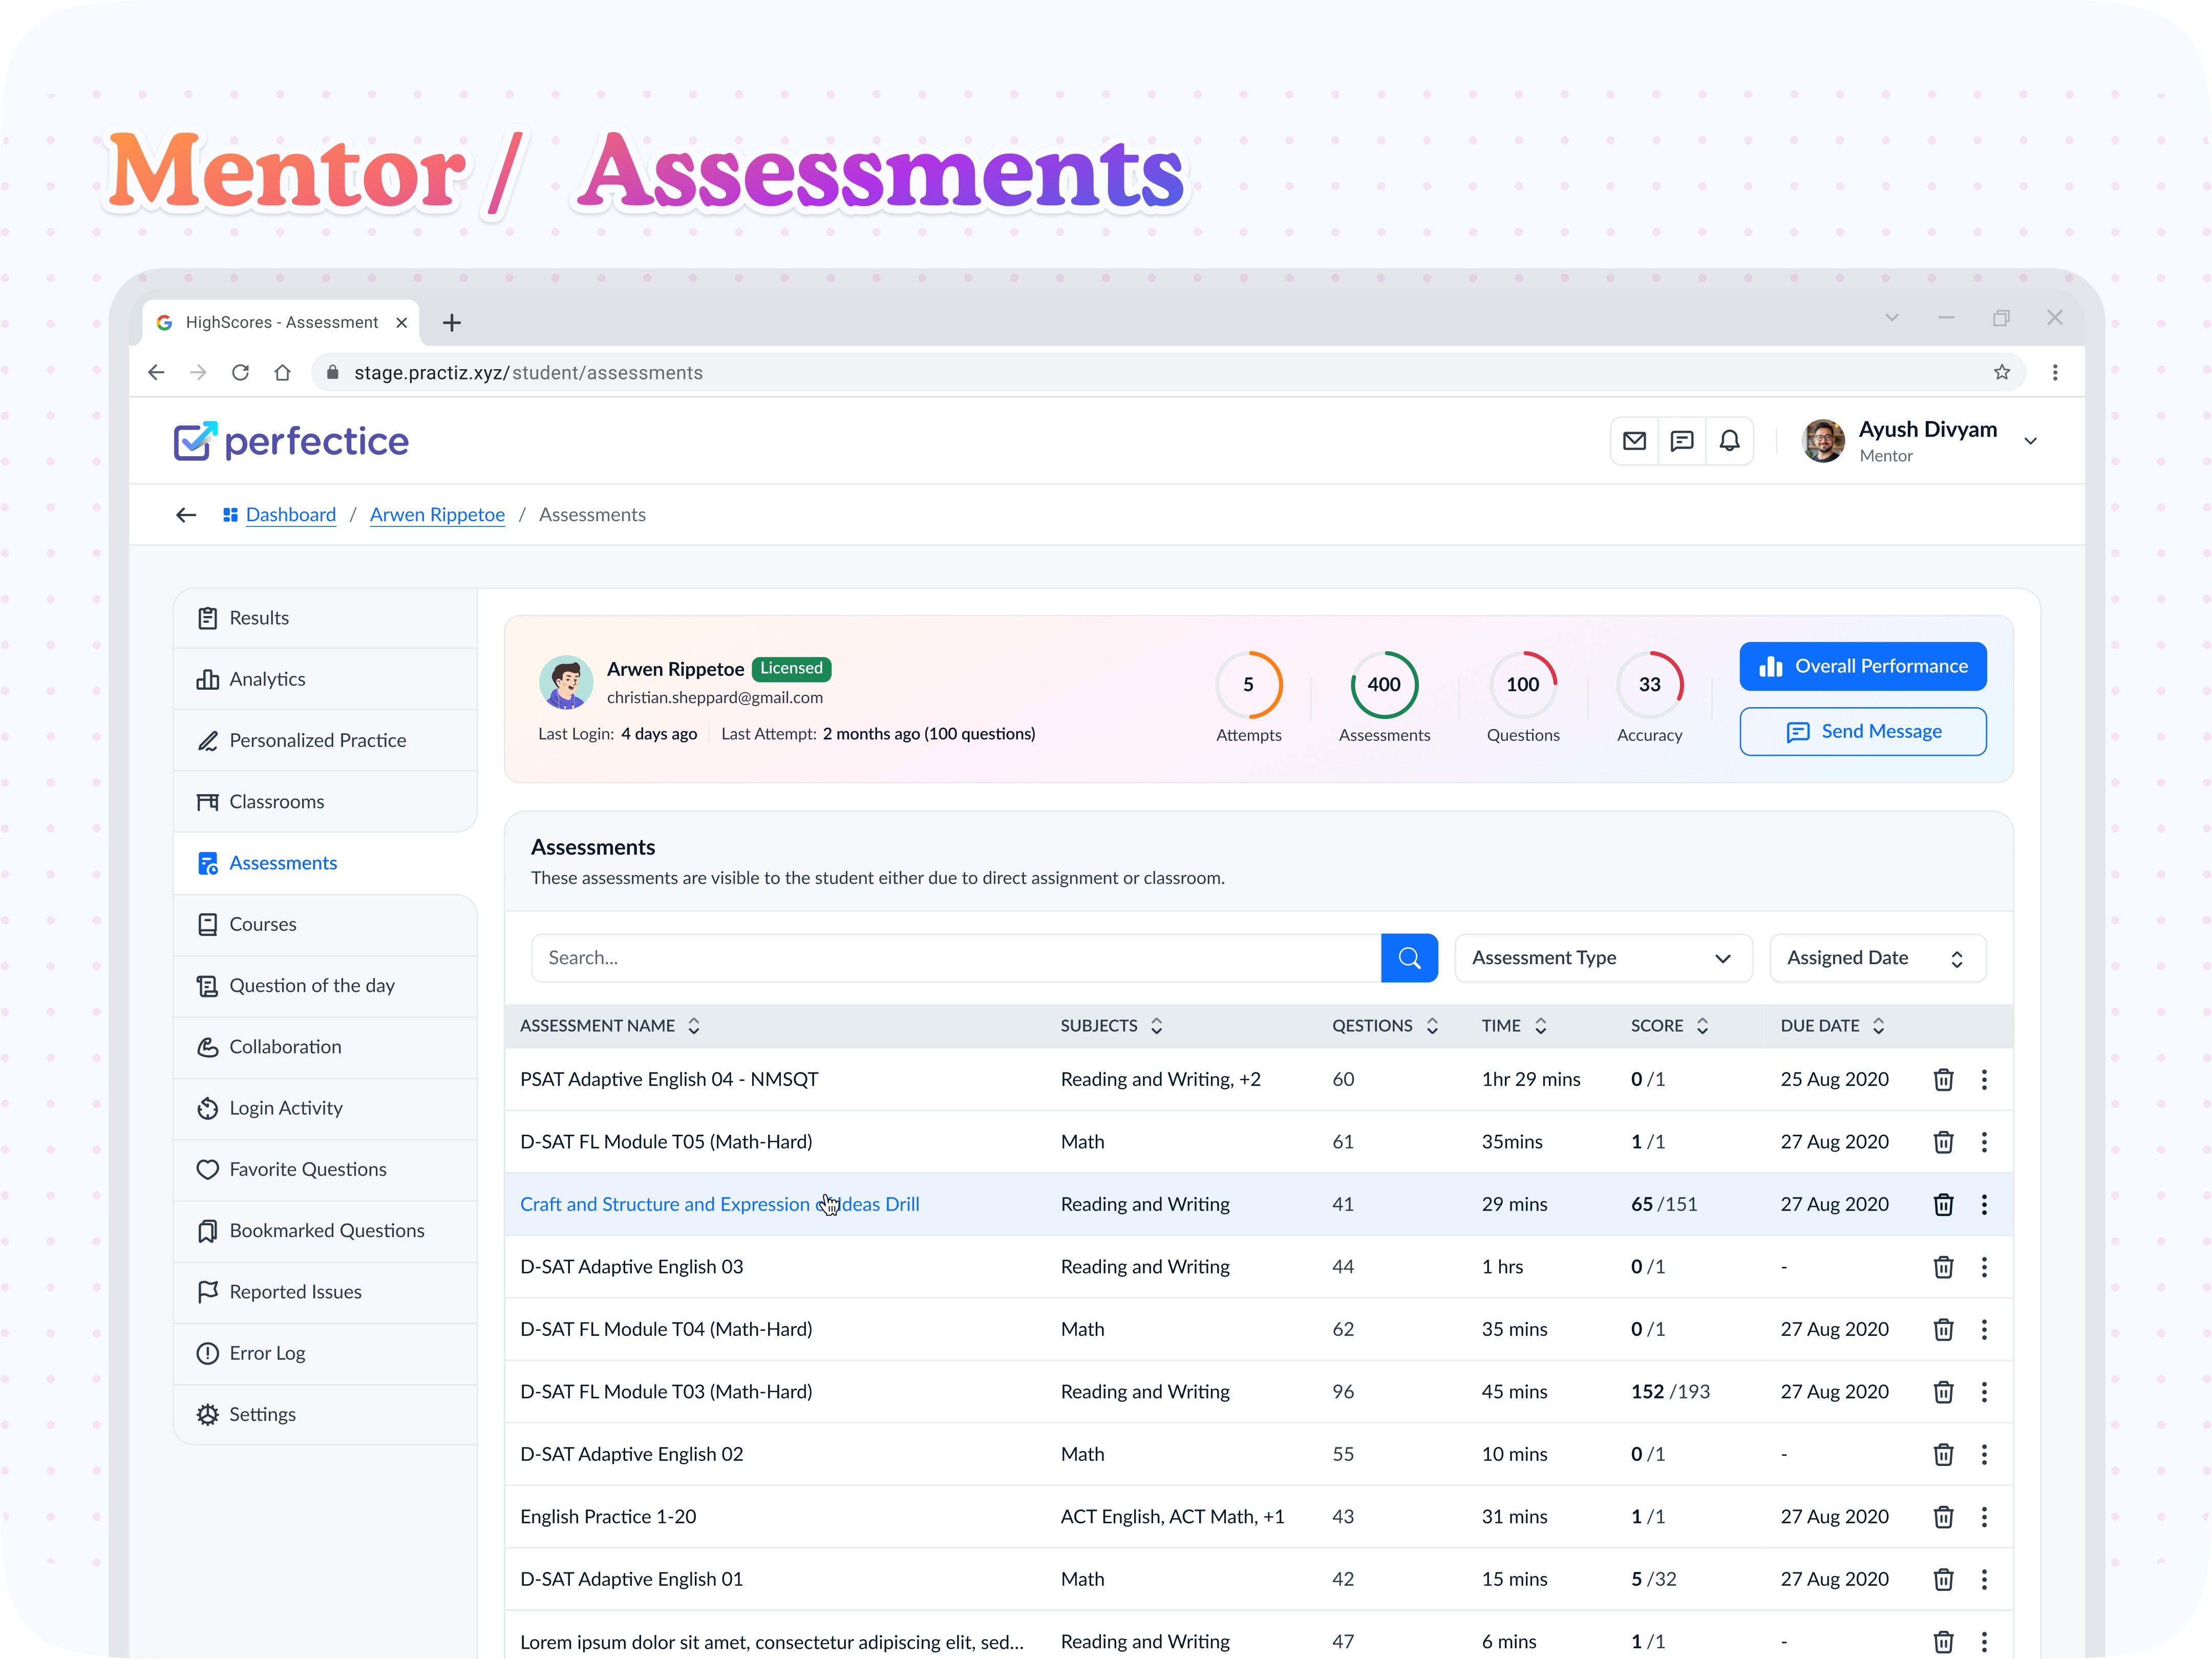The height and width of the screenshot is (1659, 2212).
Task: Open three-dot menu for English Practice 1-20
Action: [x=1984, y=1517]
